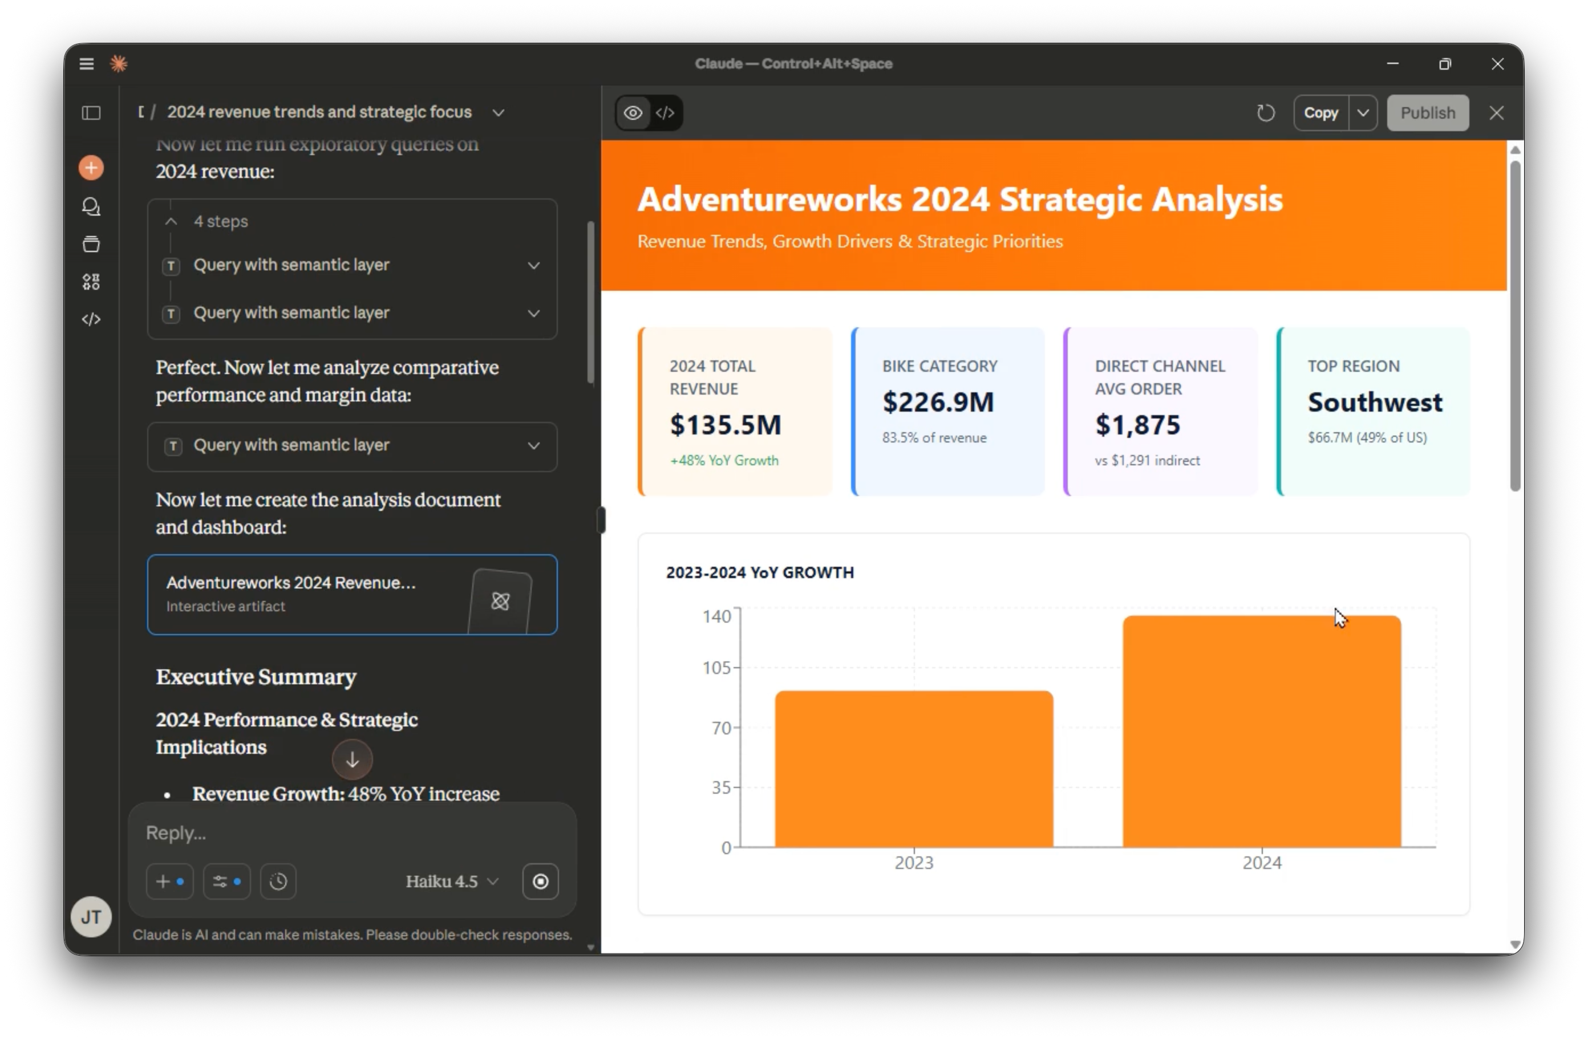Toggle the sidebar panel icon
Viewport: 1588px width, 1040px height.
tap(91, 113)
